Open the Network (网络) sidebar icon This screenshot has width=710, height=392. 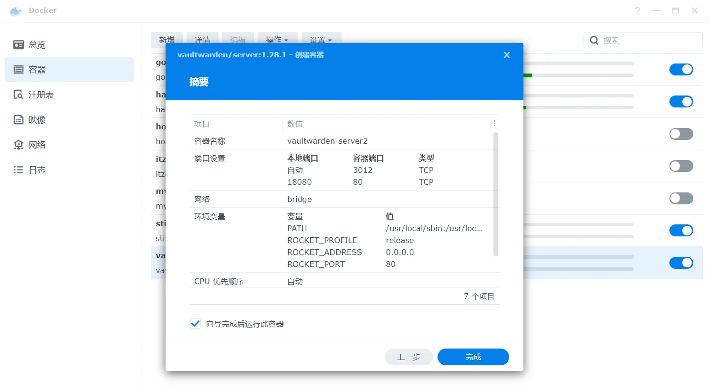(19, 145)
